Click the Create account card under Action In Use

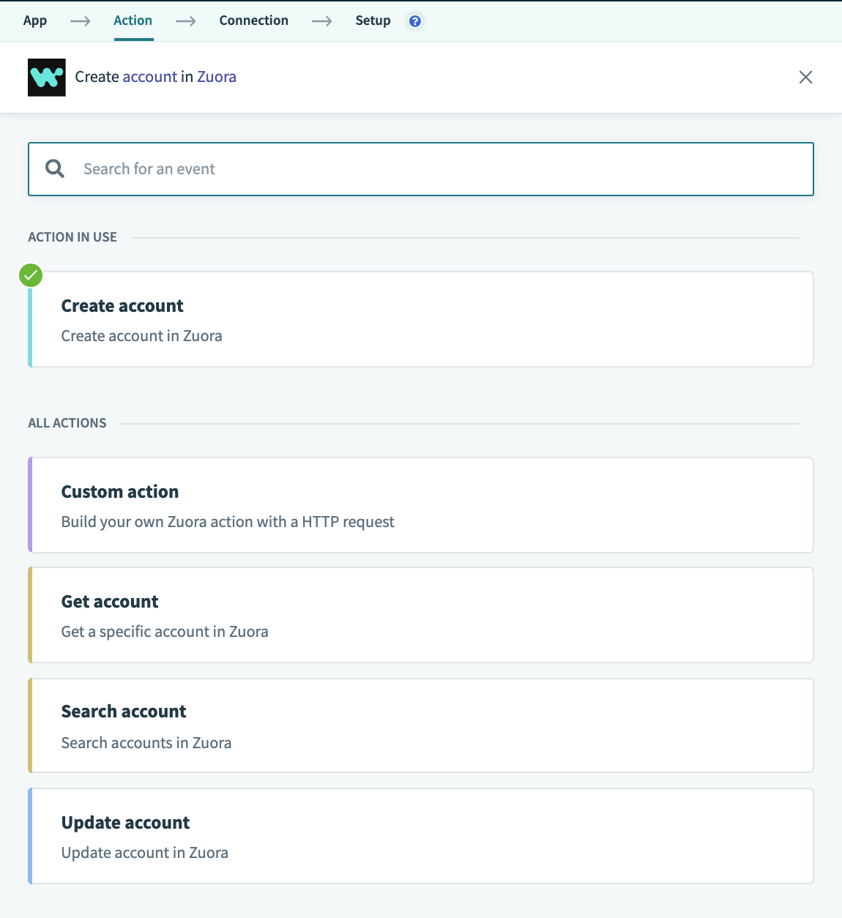(x=421, y=319)
